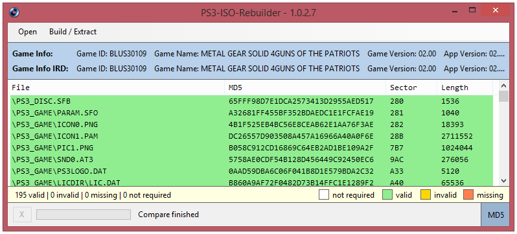Select the \PS3_GAME\ICON0.PNG row

(251, 124)
